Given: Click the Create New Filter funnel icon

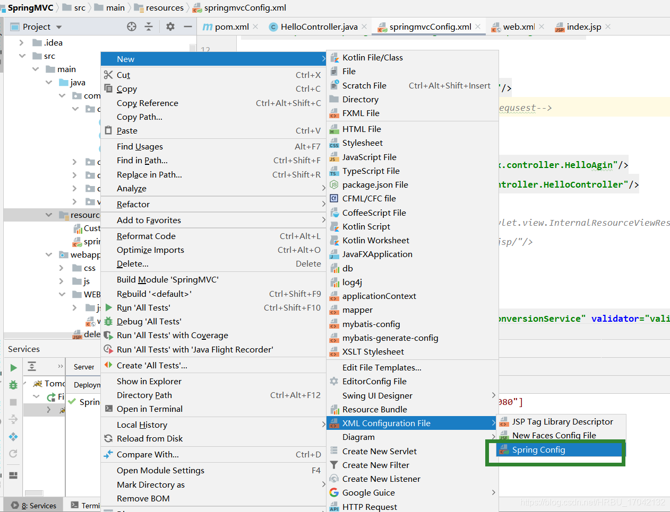Looking at the screenshot, I should pos(334,465).
